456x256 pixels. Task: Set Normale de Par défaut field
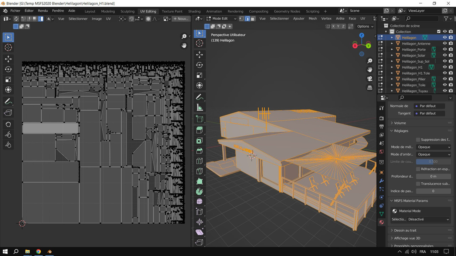point(430,106)
